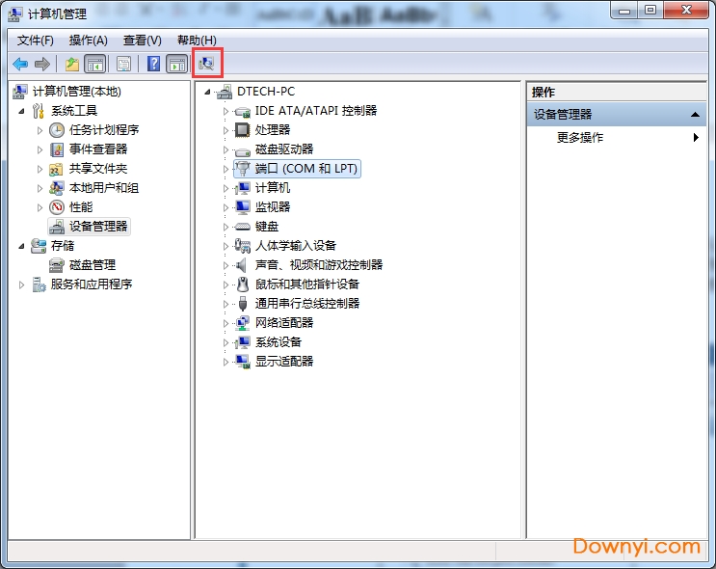Click 性能 gauge icon
716x569 pixels.
pyautogui.click(x=57, y=207)
